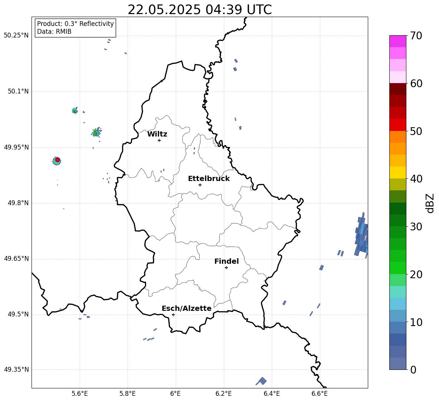This screenshot has height=401, width=439.
Task: Click the 49.65°N latitude tick label
Action: (x=16, y=259)
